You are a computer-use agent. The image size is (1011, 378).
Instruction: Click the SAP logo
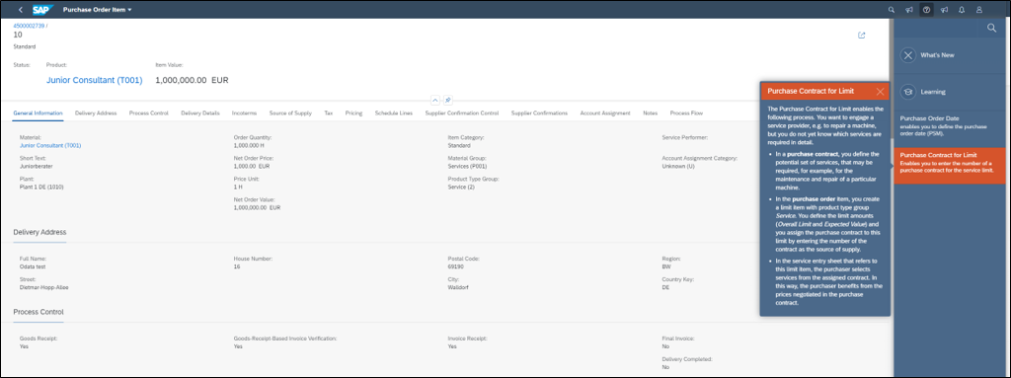42,10
